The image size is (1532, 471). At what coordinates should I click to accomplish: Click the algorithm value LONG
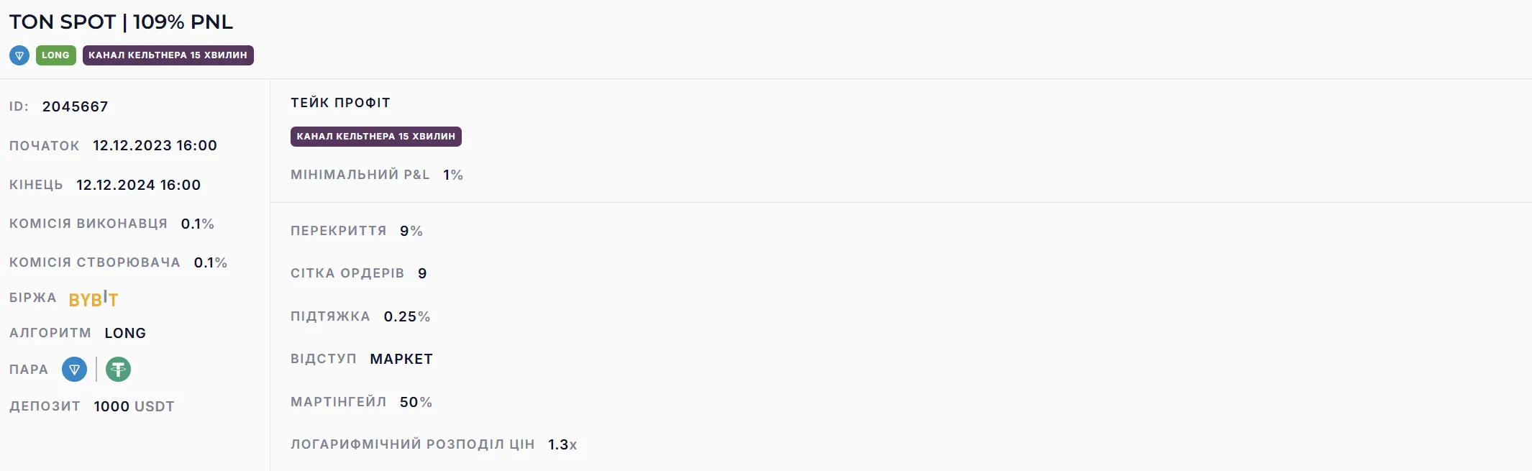[125, 333]
